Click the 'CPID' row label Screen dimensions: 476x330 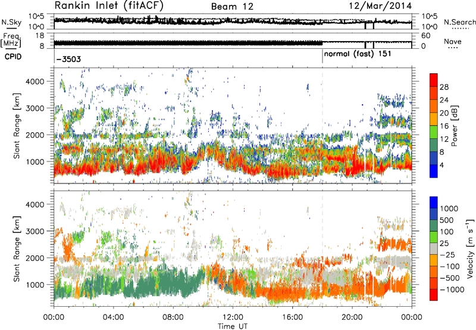13,57
